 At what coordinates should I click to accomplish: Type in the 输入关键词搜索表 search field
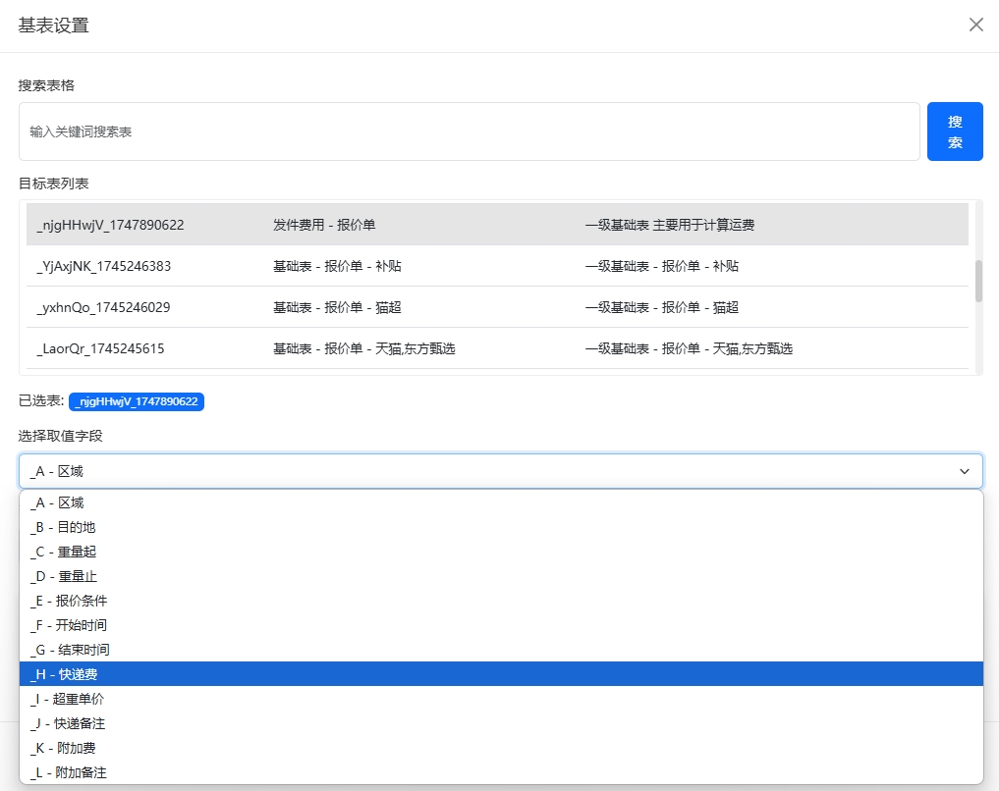coord(469,132)
